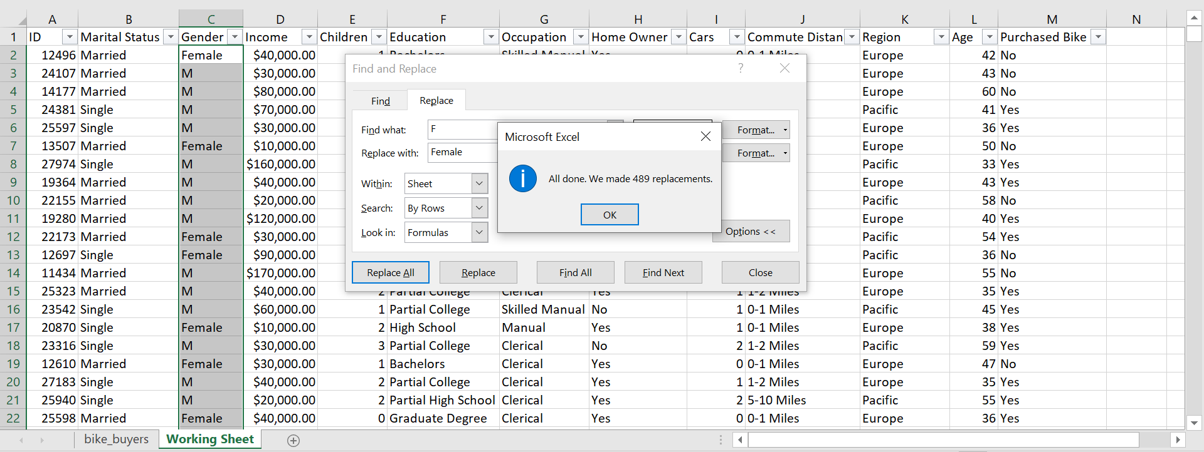Click the vertical scrollbar down arrow
Image resolution: width=1204 pixels, height=452 pixels.
[1194, 423]
